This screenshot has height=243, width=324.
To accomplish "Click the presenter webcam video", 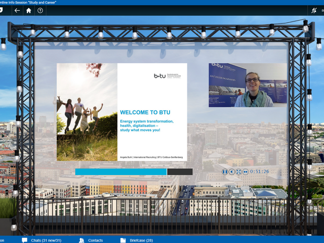I will point(248,85).
